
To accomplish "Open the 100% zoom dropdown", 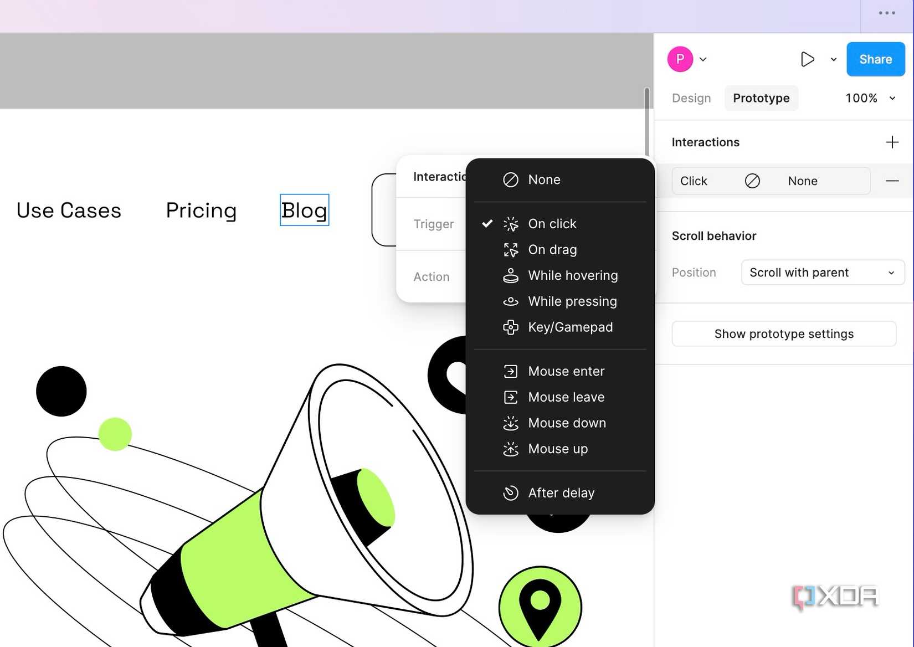I will (x=870, y=98).
